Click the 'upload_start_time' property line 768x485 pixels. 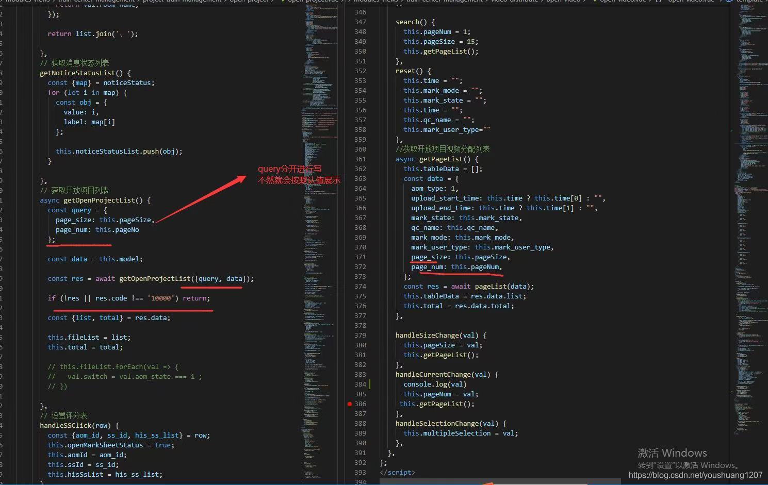[x=508, y=198]
